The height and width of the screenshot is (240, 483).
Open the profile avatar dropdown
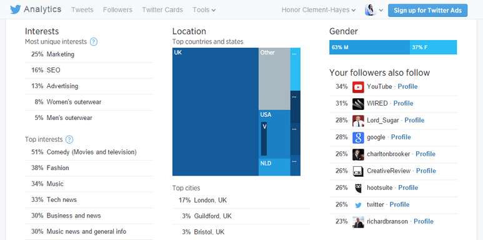tap(374, 10)
